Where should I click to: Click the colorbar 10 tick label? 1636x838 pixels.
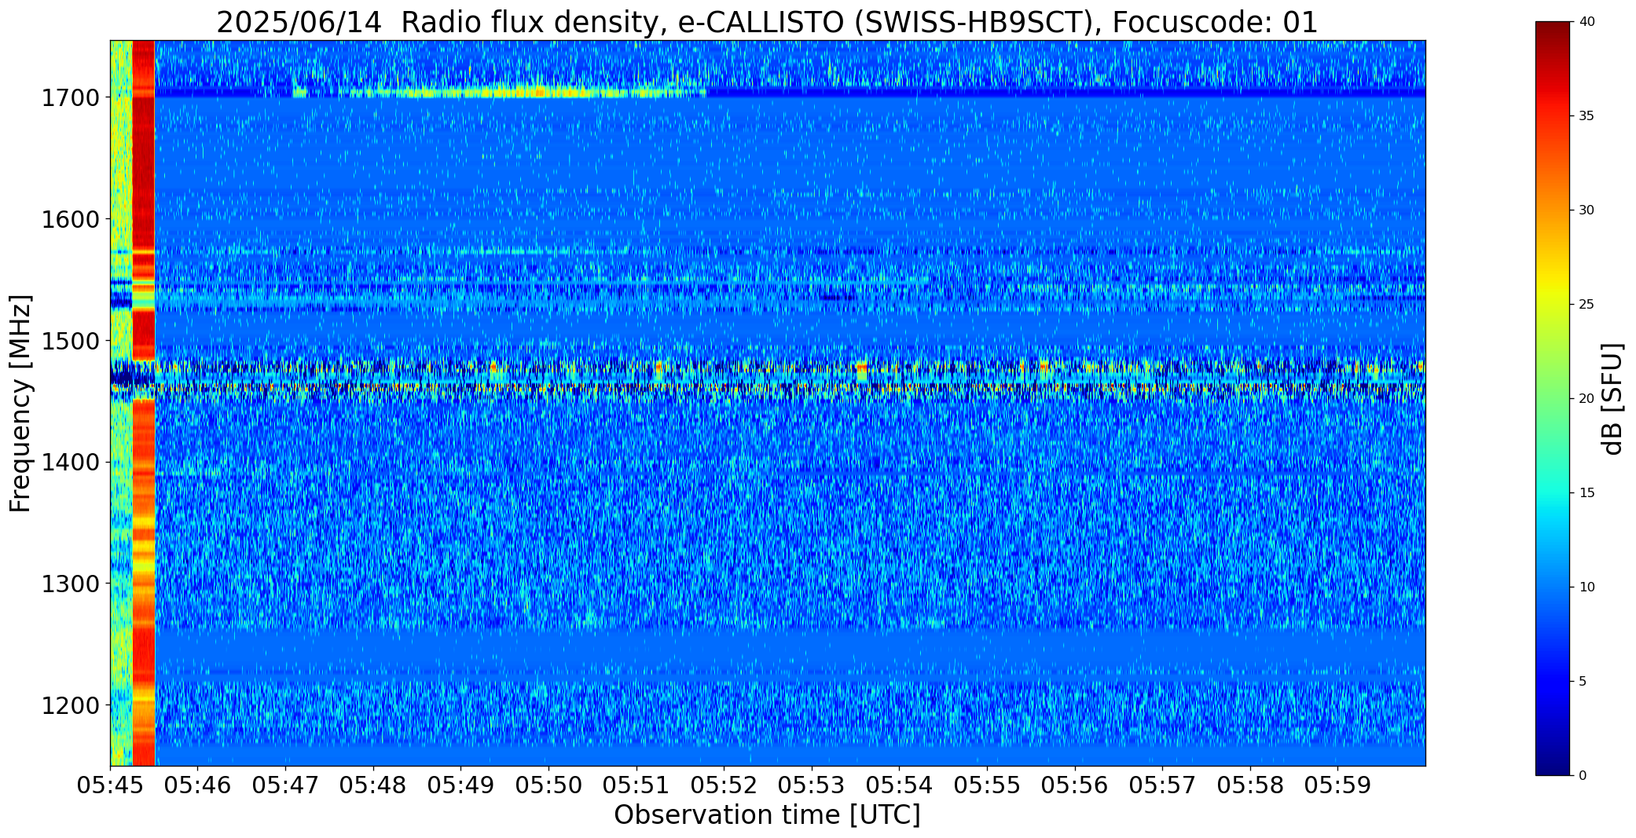[x=1586, y=587]
